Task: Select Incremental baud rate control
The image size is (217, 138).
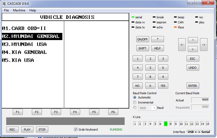Action: point(135,102)
